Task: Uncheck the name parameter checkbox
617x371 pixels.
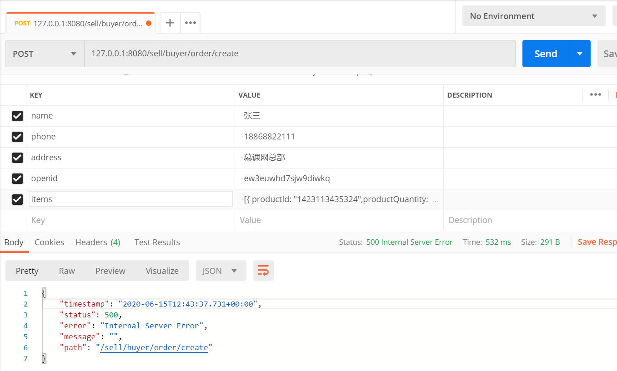Action: (17, 116)
